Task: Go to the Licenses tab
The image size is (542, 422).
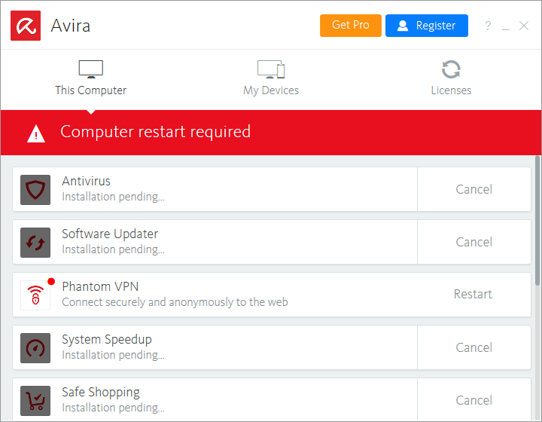Action: (x=451, y=78)
